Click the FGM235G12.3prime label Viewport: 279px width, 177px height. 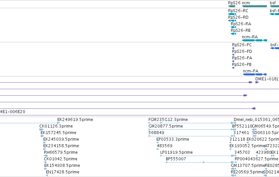click(x=168, y=120)
